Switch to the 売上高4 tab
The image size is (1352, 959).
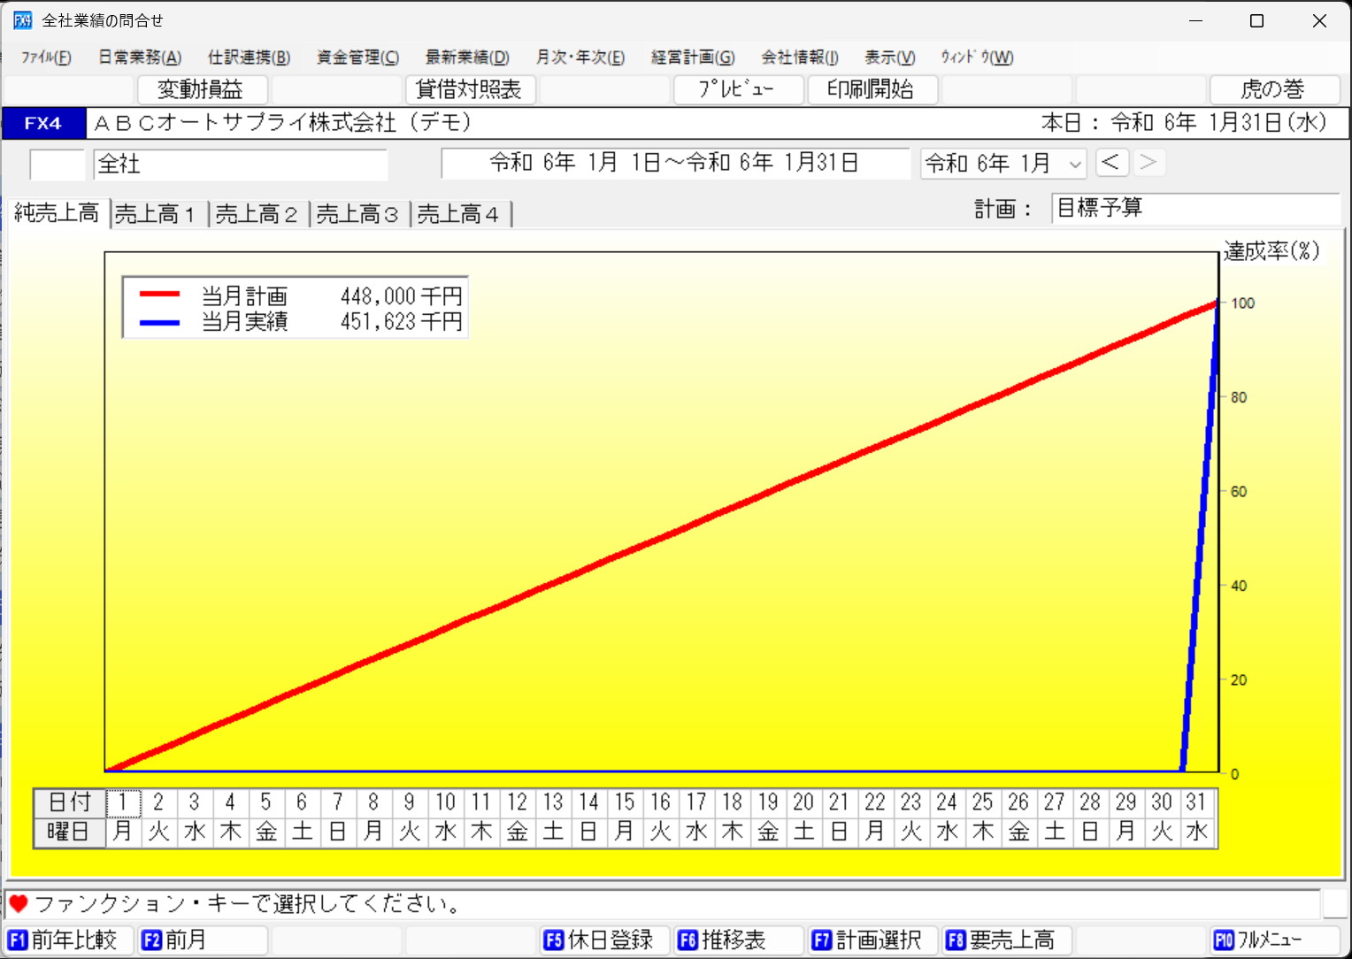point(459,213)
